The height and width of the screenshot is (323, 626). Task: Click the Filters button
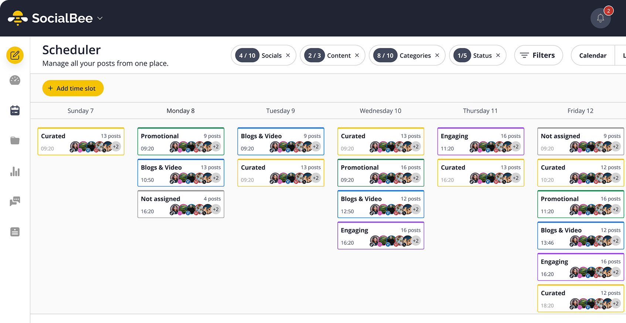pos(538,55)
